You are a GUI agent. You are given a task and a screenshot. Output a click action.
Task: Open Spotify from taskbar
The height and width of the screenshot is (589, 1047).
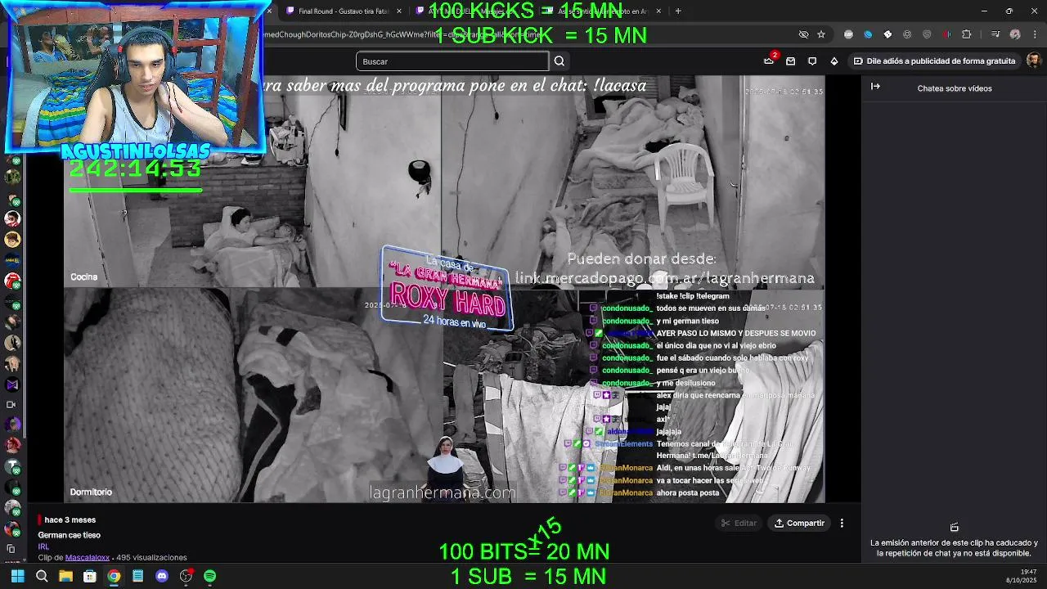pos(210,576)
